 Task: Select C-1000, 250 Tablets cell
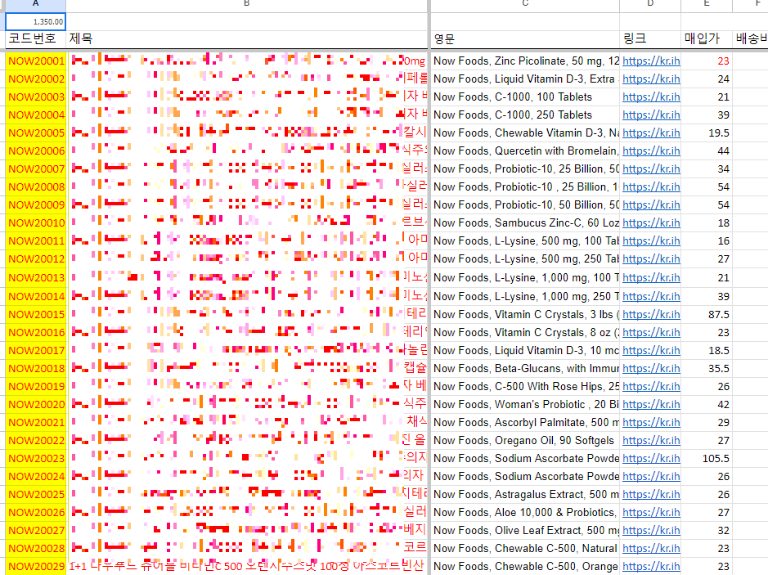point(525,115)
